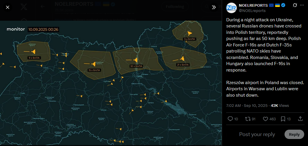308x146 pixels.
Task: Click the drone icon inside 15 x БпЛА zone
Action: click(93, 64)
